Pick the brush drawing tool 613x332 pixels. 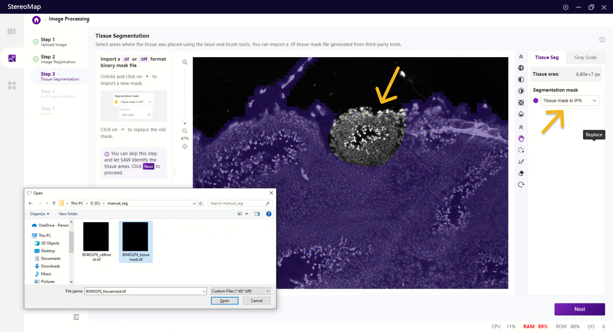click(521, 161)
